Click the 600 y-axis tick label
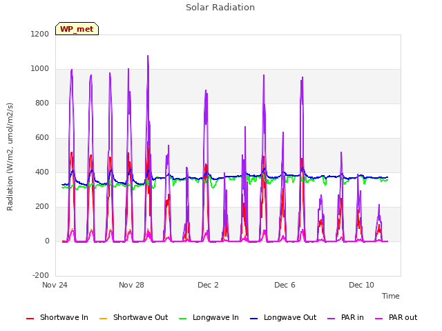Screen dimensions: 442x331 click(x=42, y=138)
